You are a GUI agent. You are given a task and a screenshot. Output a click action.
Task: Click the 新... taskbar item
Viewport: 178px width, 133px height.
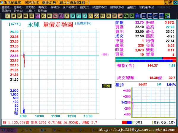tap(45, 130)
